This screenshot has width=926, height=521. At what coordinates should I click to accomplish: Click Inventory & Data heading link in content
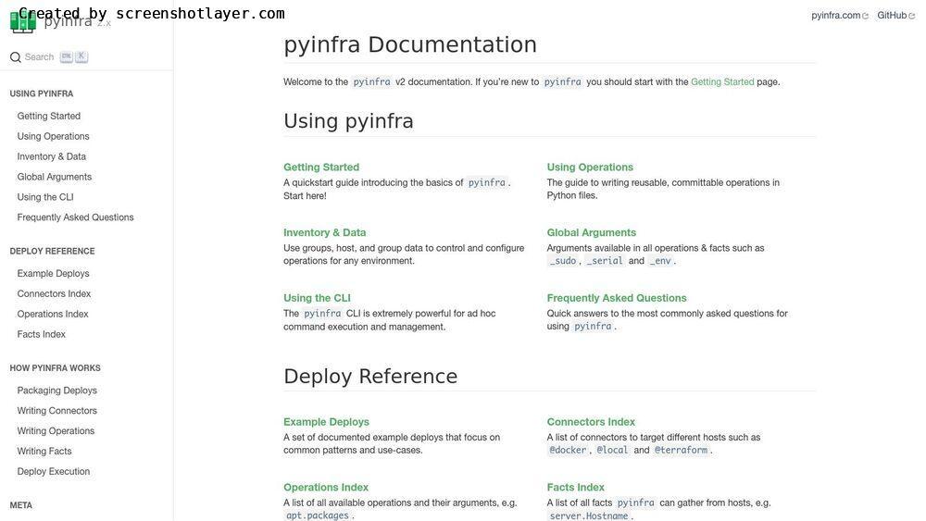325,232
